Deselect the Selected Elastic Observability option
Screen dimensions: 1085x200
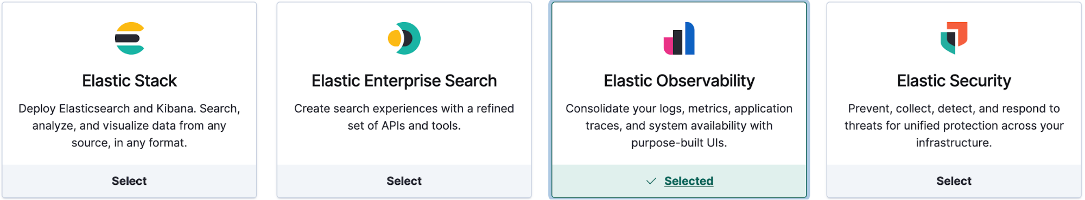point(679,181)
